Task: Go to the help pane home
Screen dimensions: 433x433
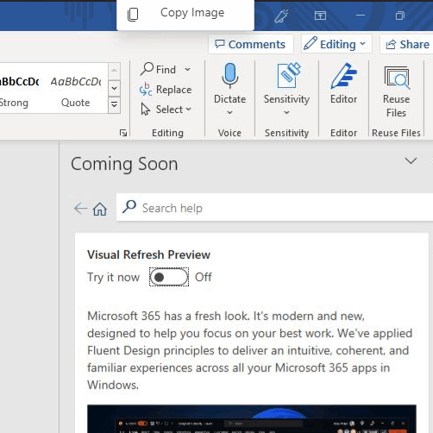Action: coord(100,209)
